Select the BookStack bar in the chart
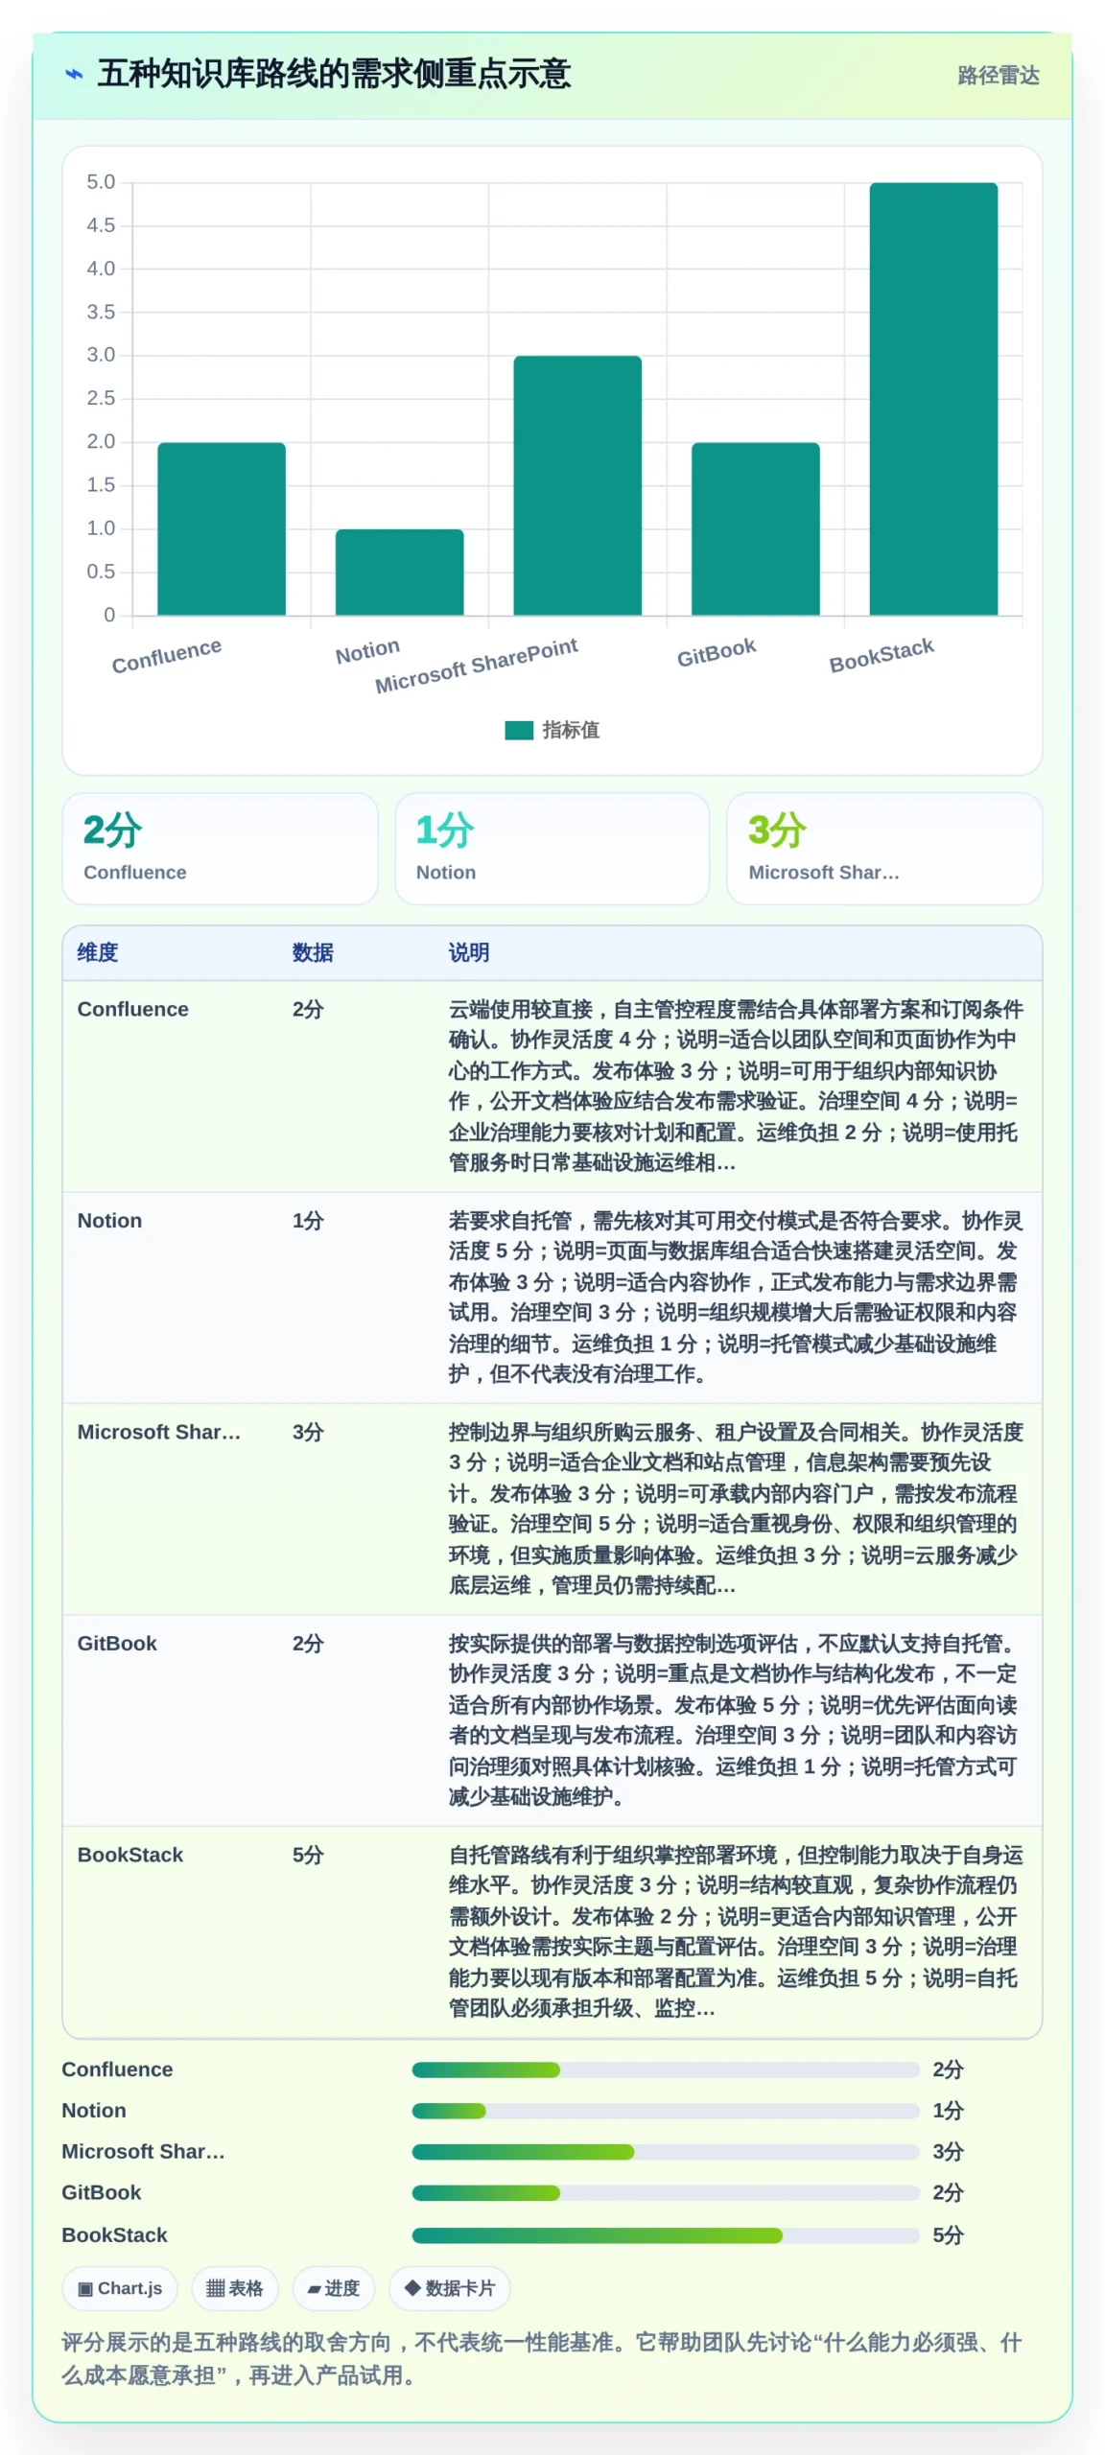 coord(933,399)
